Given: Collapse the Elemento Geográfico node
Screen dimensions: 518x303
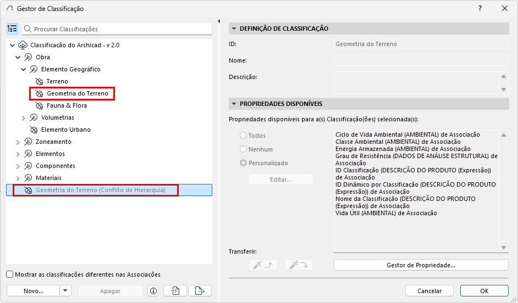Looking at the screenshot, I should pyautogui.click(x=23, y=69).
